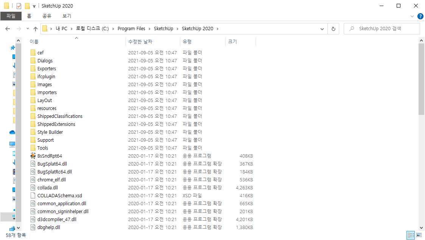Select the dbghelp.dll file icon
Image resolution: width=425 pixels, height=240 pixels.
click(x=33, y=227)
